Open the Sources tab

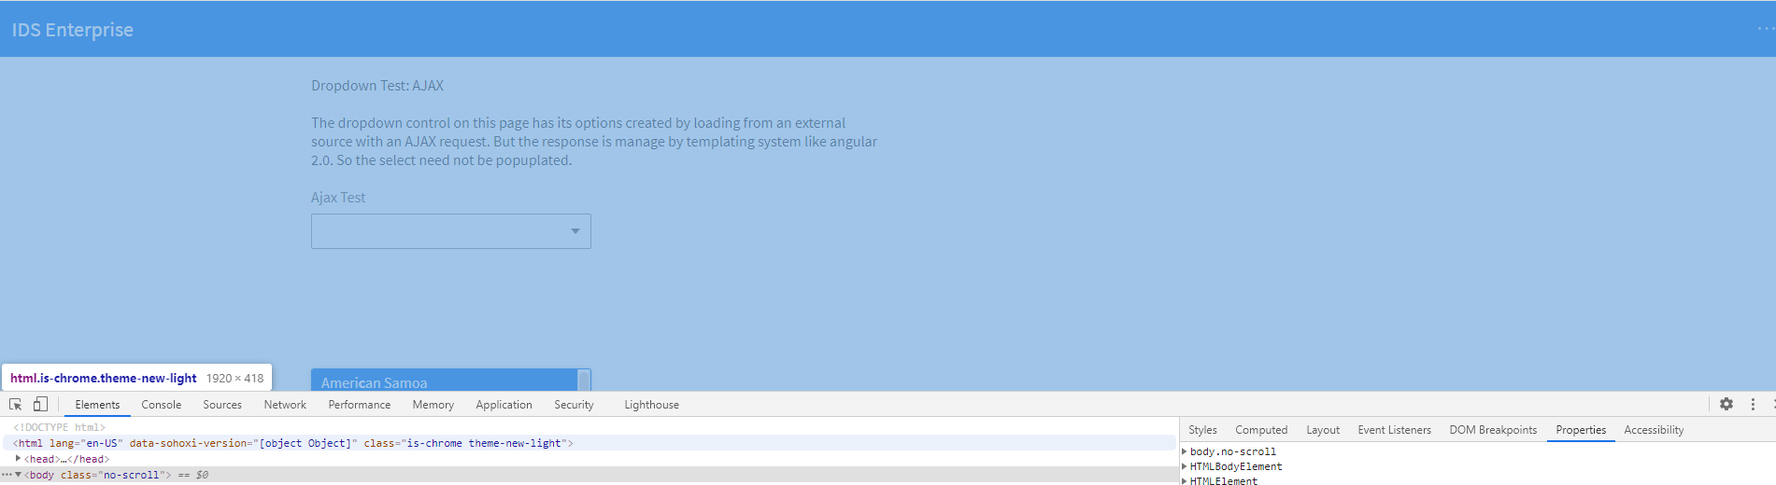click(222, 405)
